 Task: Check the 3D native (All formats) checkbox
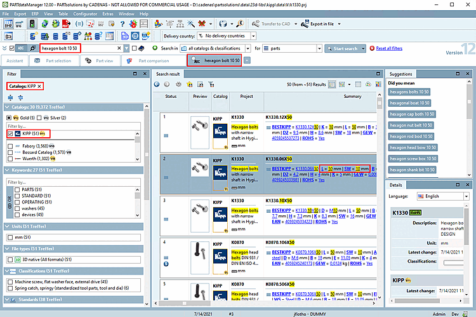(10, 260)
